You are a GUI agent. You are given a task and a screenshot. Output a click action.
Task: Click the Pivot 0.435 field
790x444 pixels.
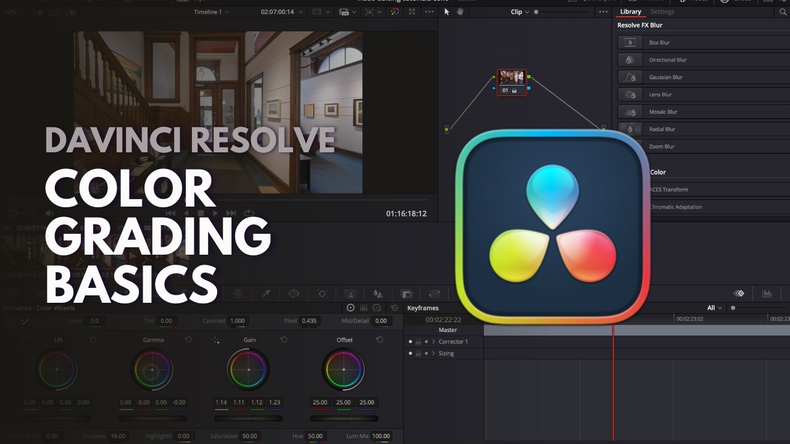point(309,321)
